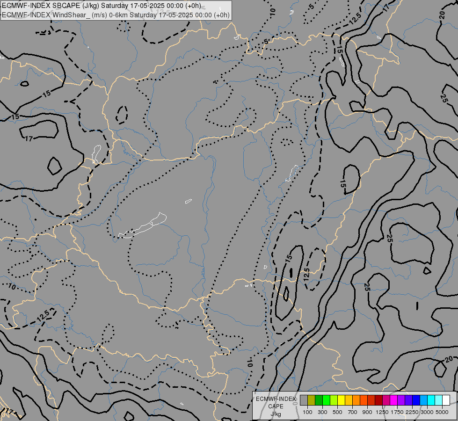Click the legend value label 1750
The image size is (458, 421).
pos(397,412)
